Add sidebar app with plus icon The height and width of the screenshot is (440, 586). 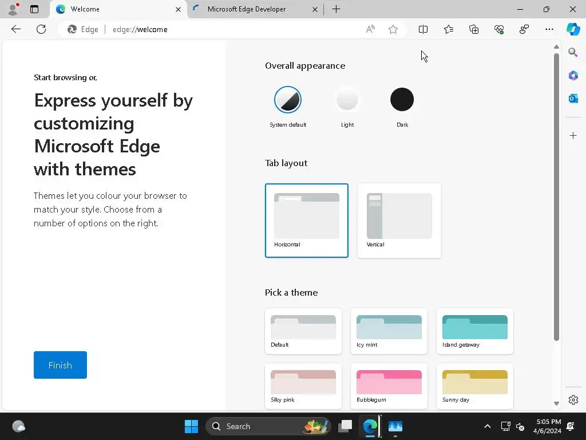[573, 135]
